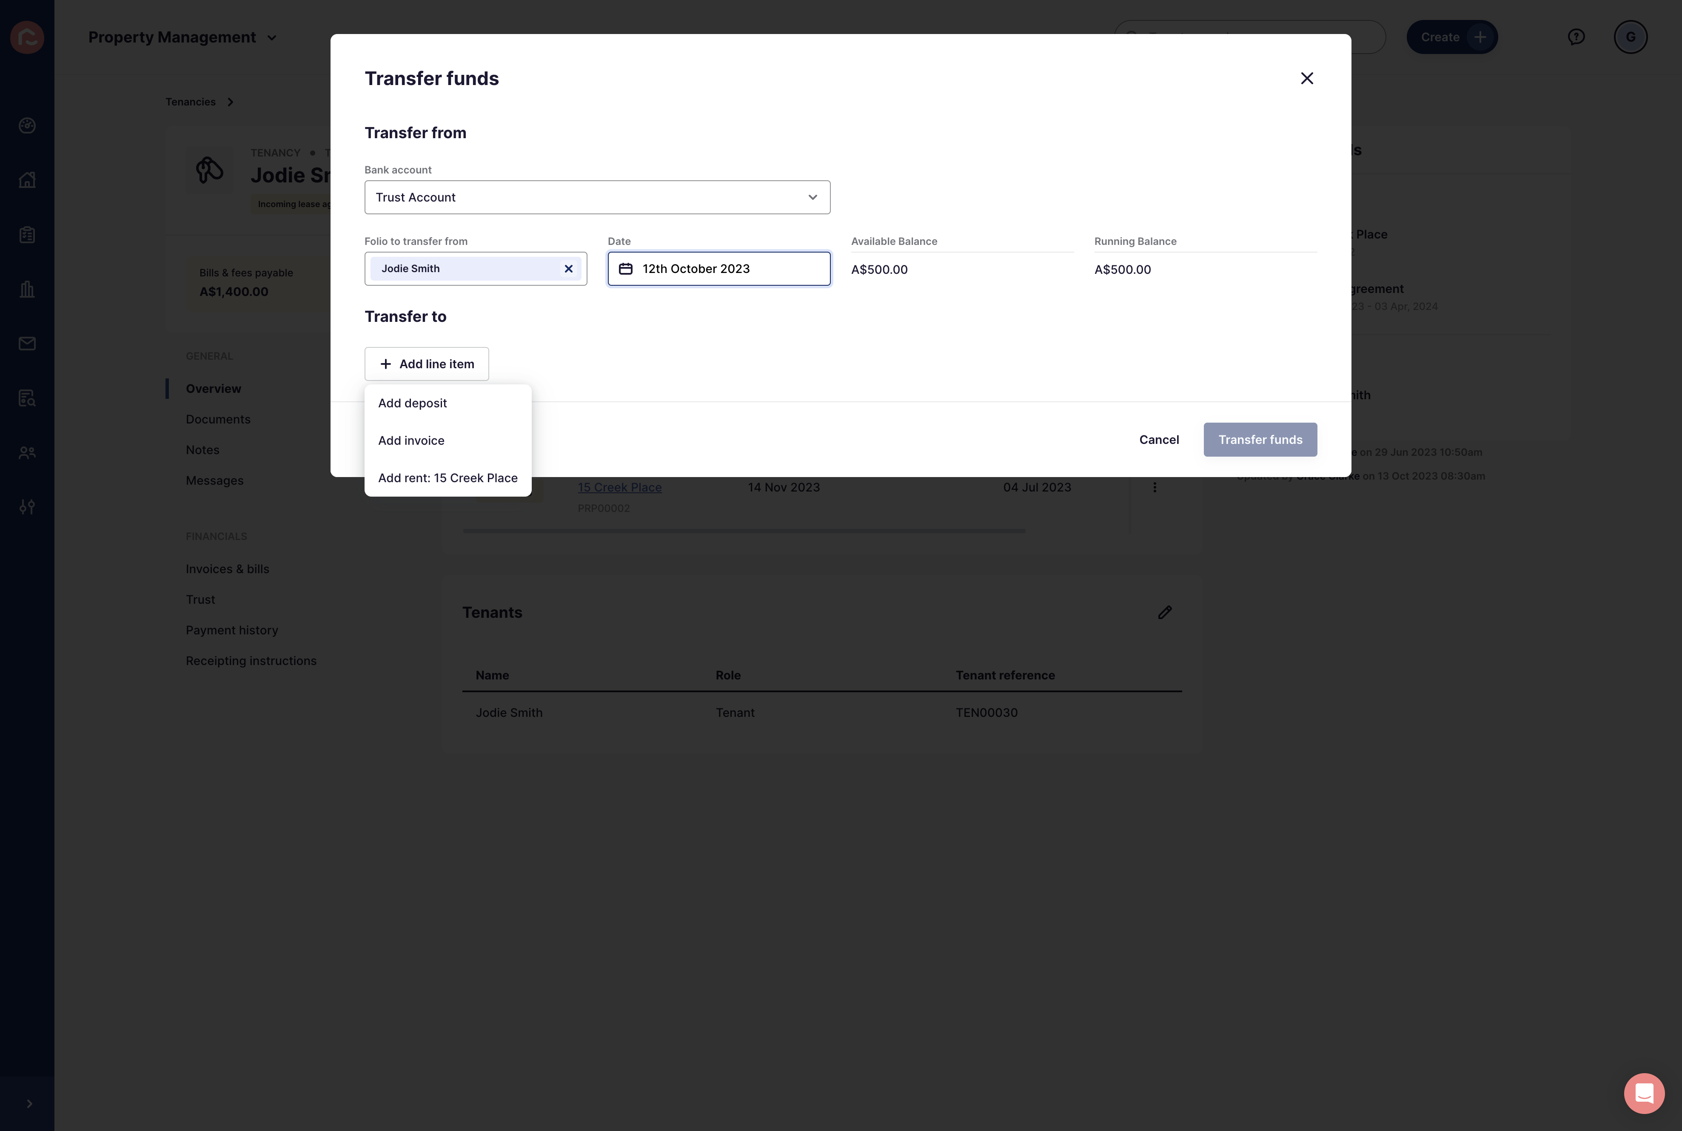Image resolution: width=1682 pixels, height=1131 pixels.
Task: Click Jodie Smith in Tenants table
Action: [509, 713]
